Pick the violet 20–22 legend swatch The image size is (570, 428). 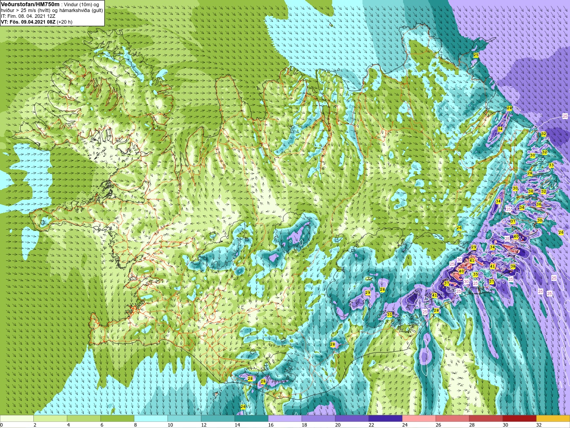click(x=352, y=419)
